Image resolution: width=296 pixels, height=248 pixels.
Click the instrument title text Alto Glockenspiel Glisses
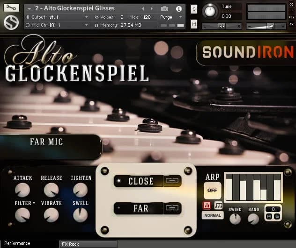(75, 8)
